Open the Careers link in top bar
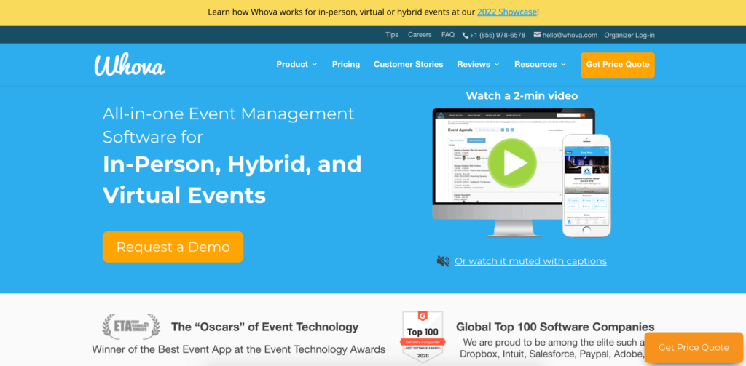746x366 pixels. (420, 35)
